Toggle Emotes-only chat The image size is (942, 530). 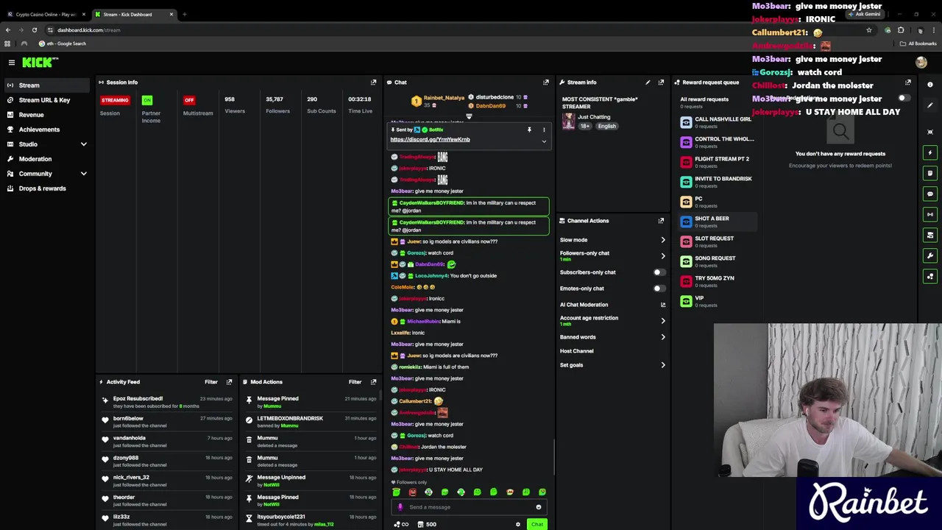click(x=659, y=289)
